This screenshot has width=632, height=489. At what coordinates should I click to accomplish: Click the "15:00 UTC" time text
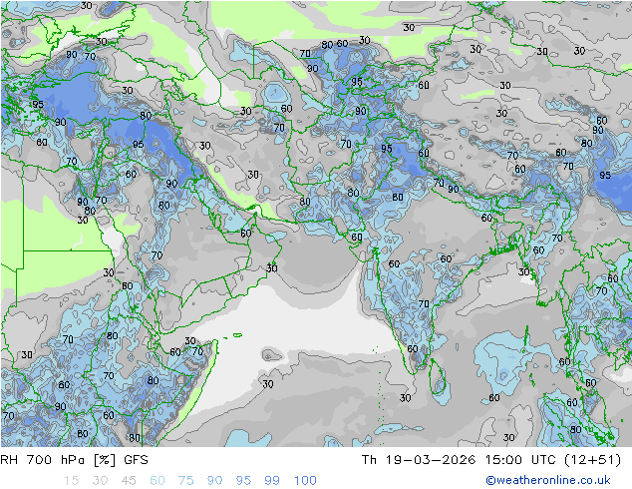tap(521, 460)
